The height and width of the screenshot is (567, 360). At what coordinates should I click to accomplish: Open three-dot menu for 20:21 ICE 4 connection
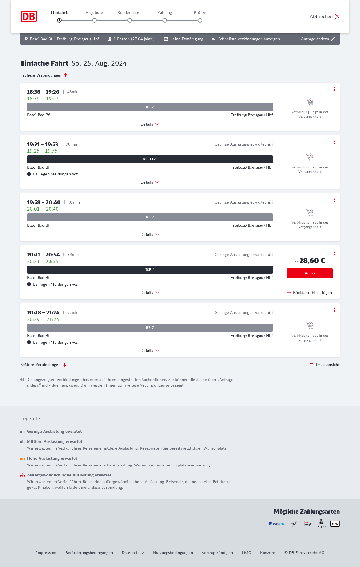pos(334,253)
